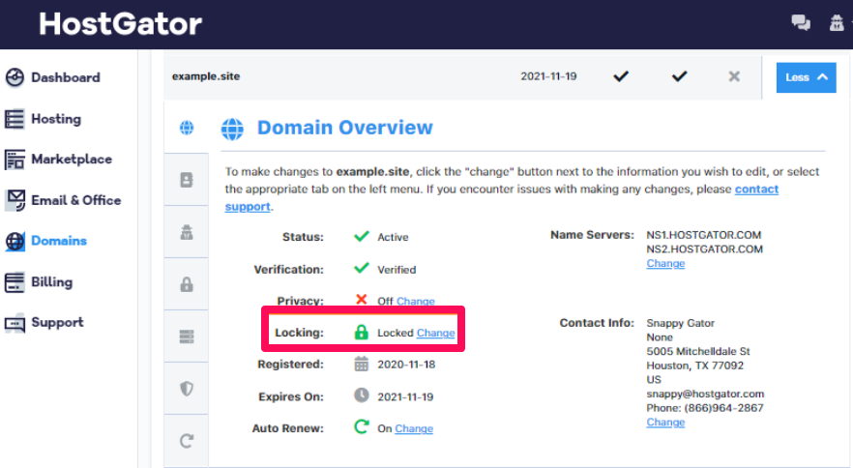Click the HostGator logo
The height and width of the screenshot is (468, 853).
[120, 24]
